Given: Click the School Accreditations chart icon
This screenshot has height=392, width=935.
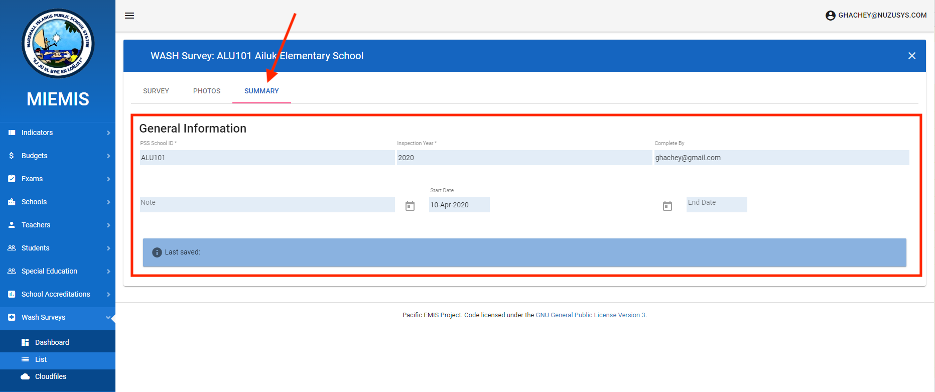Looking at the screenshot, I should (12, 294).
